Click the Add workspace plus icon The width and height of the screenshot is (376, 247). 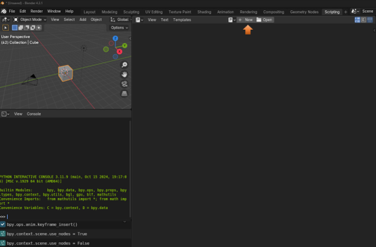(x=346, y=12)
